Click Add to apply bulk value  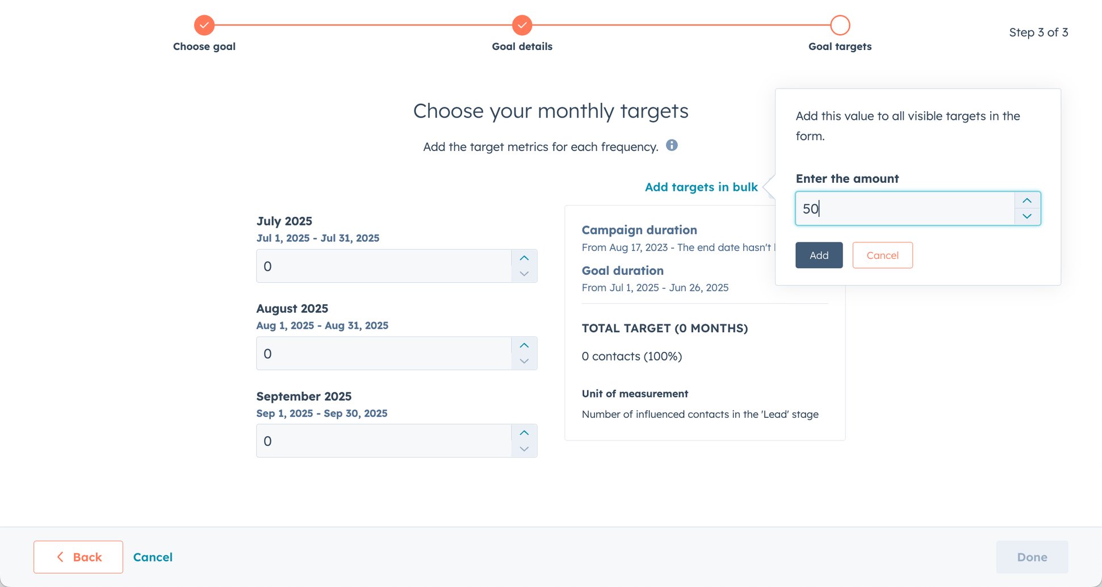(x=819, y=255)
